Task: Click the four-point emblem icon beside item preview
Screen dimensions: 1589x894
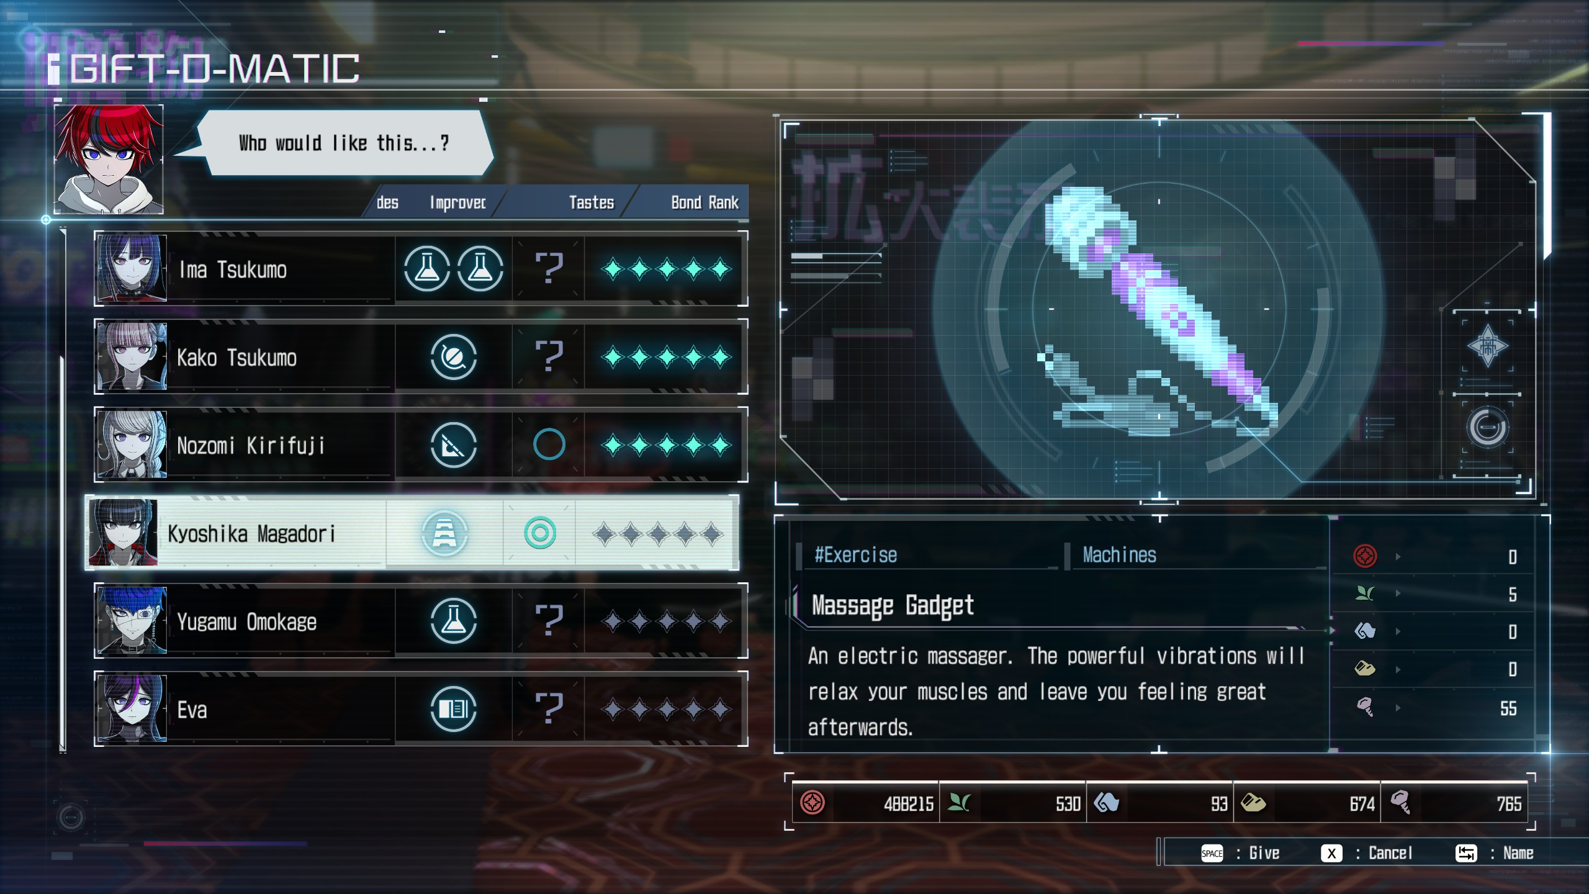Action: pyautogui.click(x=1487, y=346)
